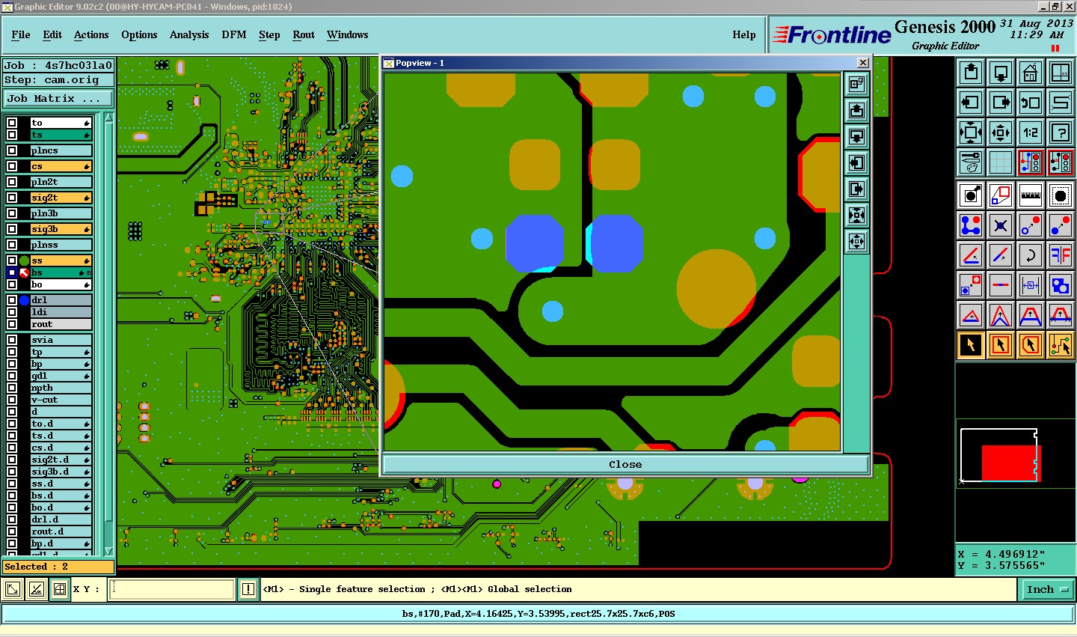Click the red arrow marker of layer 'bs'
The width and height of the screenshot is (1077, 637).
pyautogui.click(x=24, y=272)
